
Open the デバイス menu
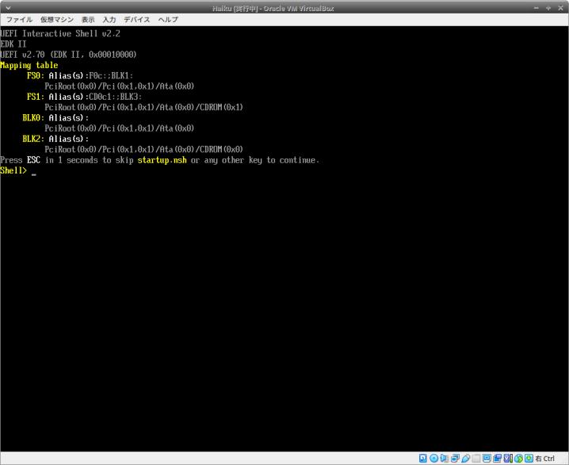coord(137,20)
